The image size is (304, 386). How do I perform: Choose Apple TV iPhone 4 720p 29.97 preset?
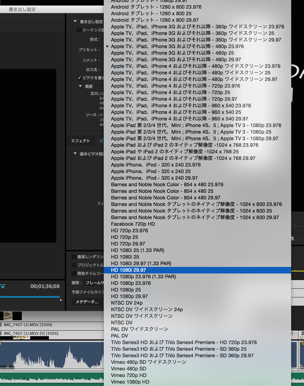tap(197, 99)
